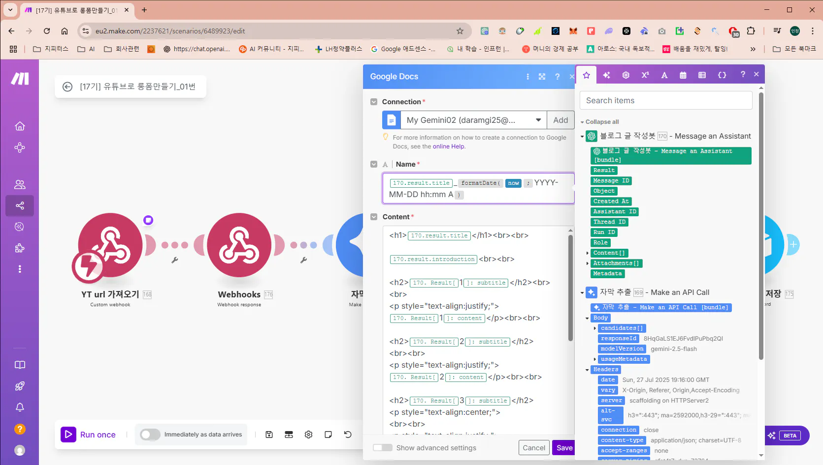Switch to the star items tab
This screenshot has height=465, width=823.
point(587,75)
